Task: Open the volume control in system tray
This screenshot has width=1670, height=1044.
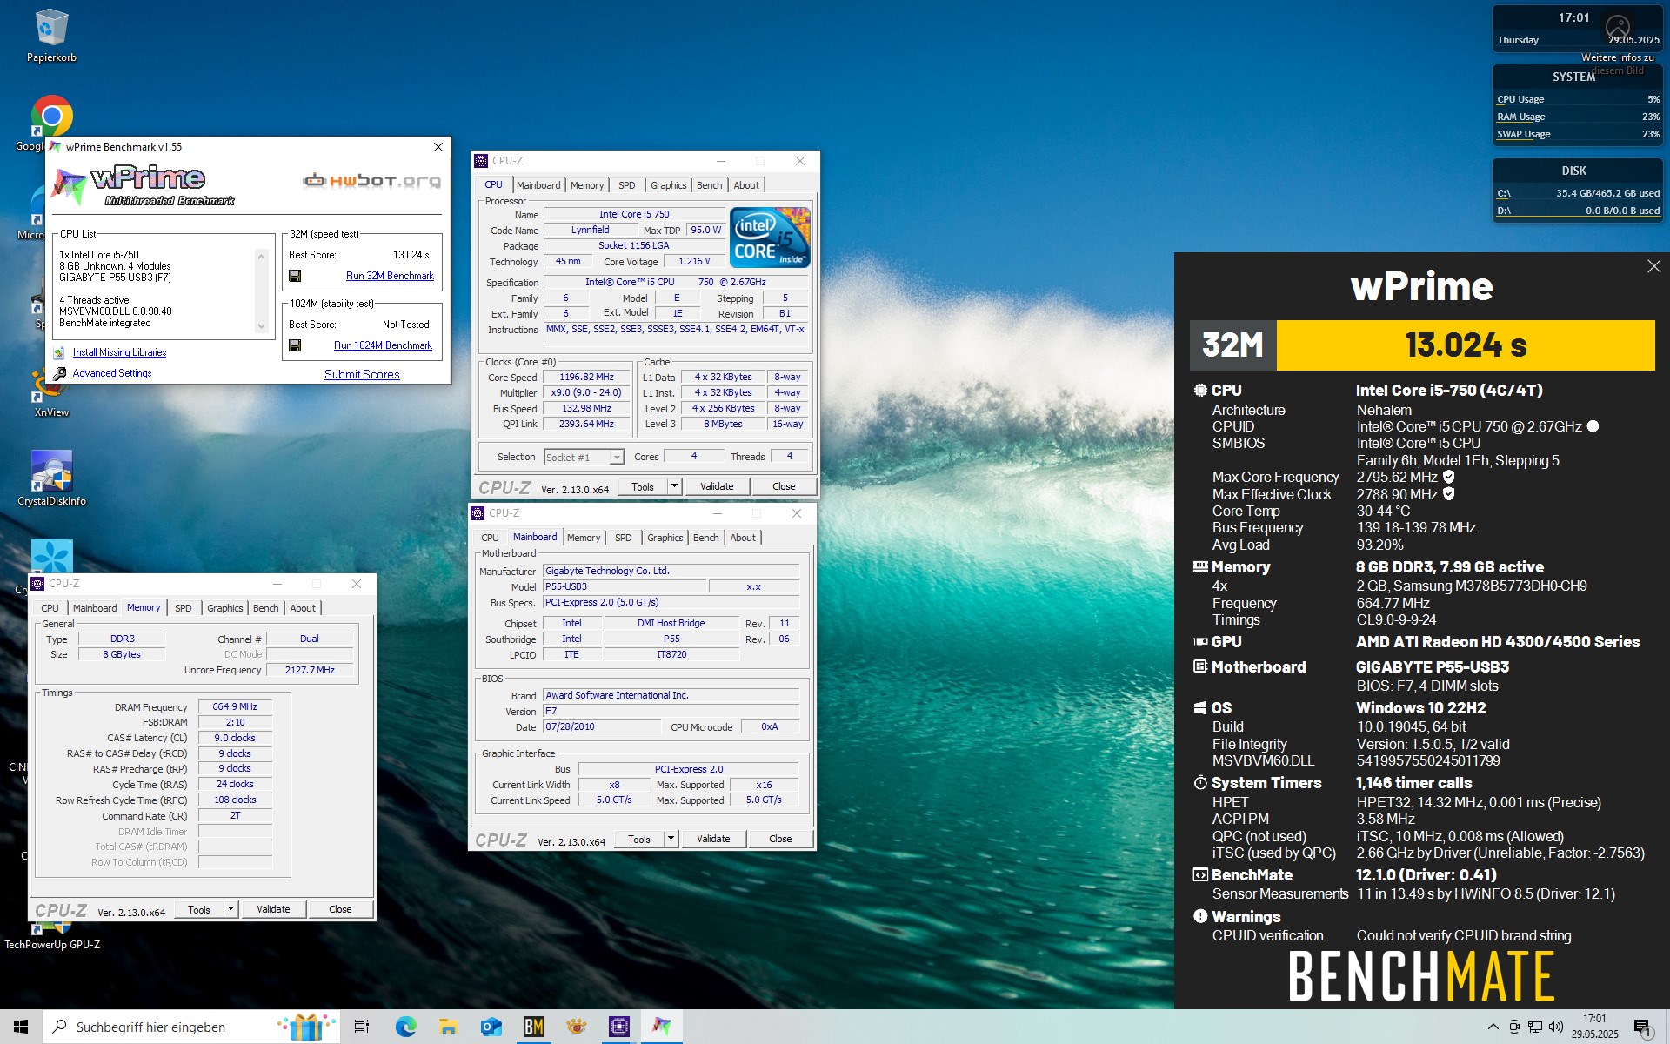Action: click(1555, 1027)
